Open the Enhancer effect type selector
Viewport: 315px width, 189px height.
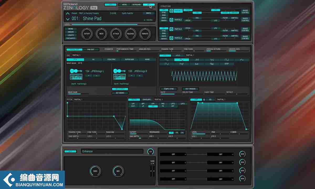tap(112, 151)
